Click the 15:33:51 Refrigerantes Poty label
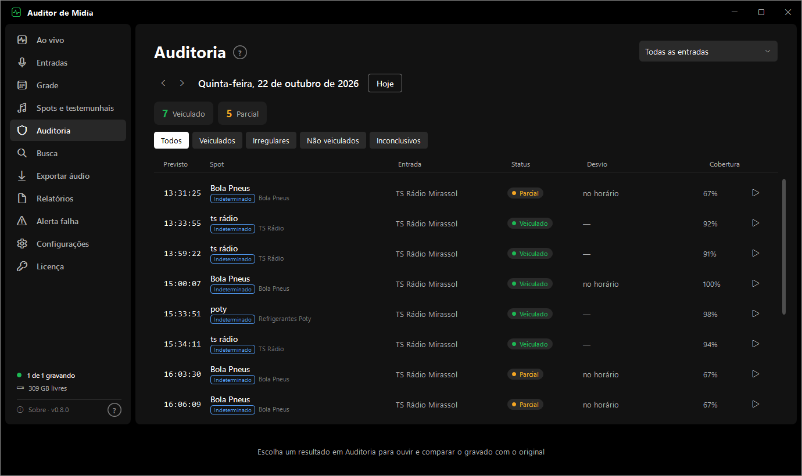802x476 pixels. 285,319
